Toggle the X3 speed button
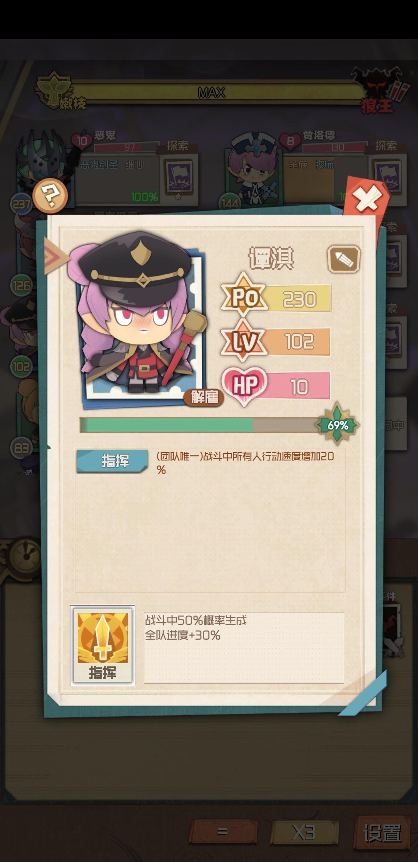The image size is (418, 862). (304, 831)
